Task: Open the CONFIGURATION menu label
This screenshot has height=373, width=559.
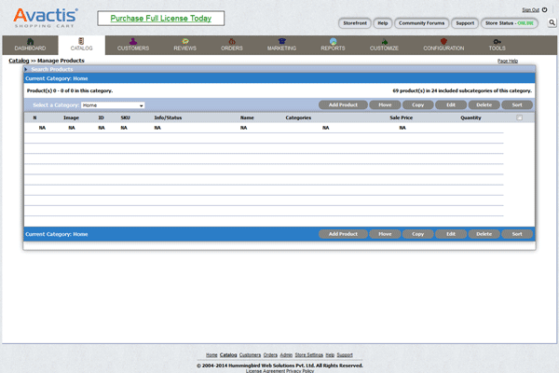Action: pos(443,48)
